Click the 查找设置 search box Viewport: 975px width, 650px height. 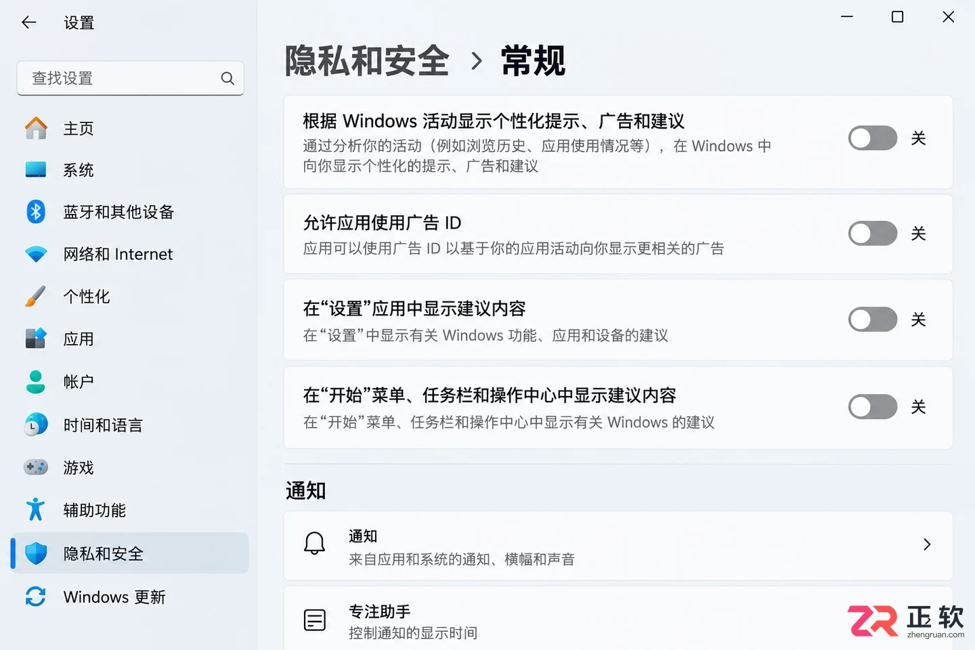130,79
